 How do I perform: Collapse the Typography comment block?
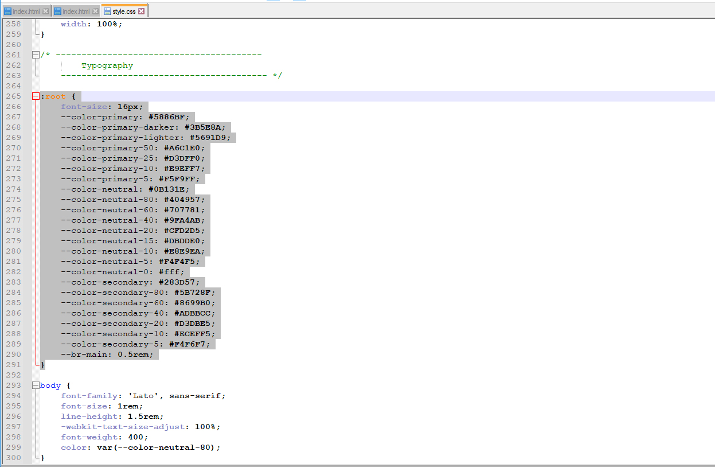(36, 55)
